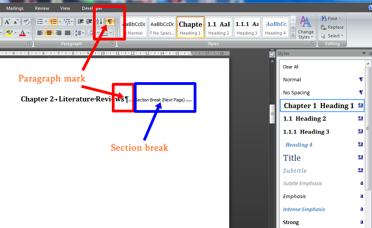Click the character-style icon beside Strong

coord(361,222)
